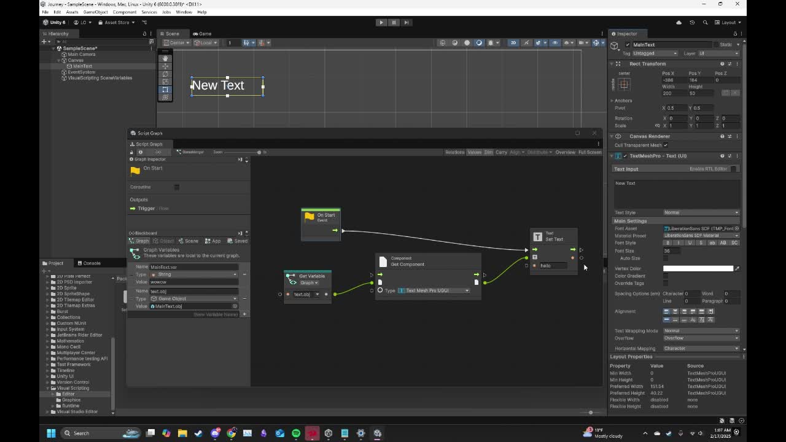Open the GameObject menu
This screenshot has height=442, width=786.
[x=95, y=12]
